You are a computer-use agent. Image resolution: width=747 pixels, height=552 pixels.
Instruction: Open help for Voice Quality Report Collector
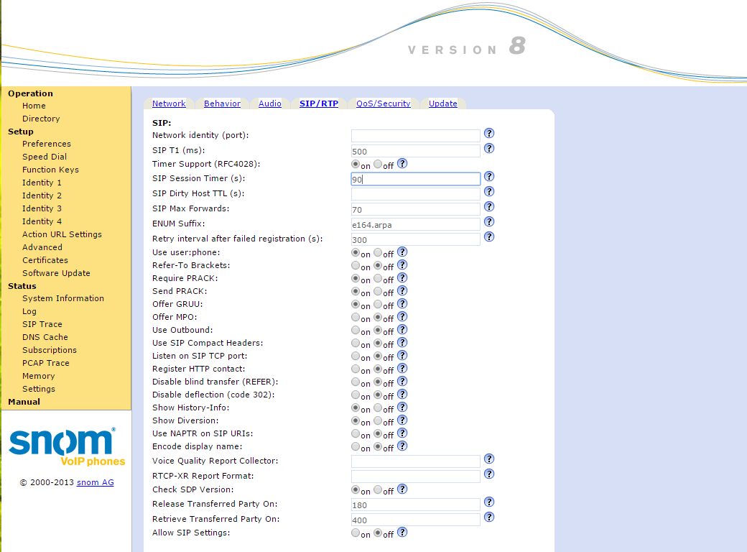point(489,459)
